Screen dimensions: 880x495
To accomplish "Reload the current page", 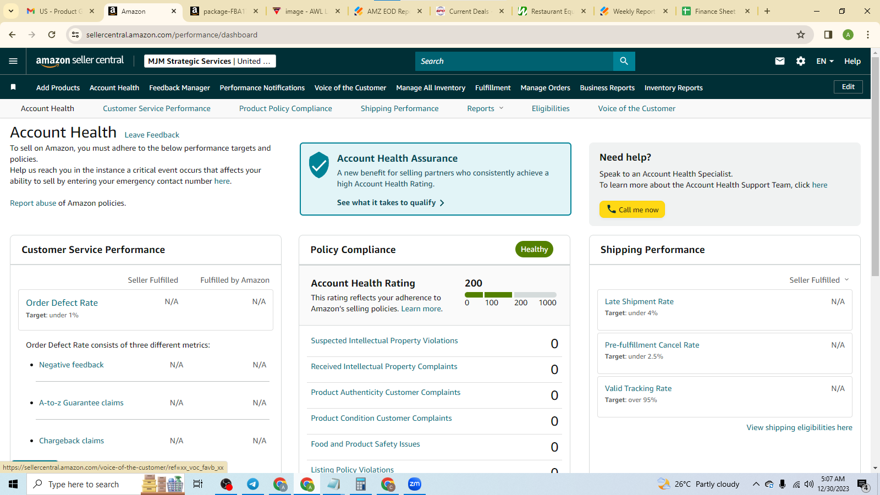I will [x=52, y=35].
